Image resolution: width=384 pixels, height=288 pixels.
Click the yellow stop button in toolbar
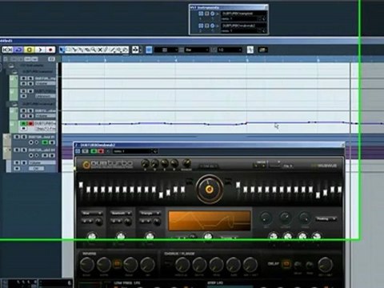tap(29, 50)
